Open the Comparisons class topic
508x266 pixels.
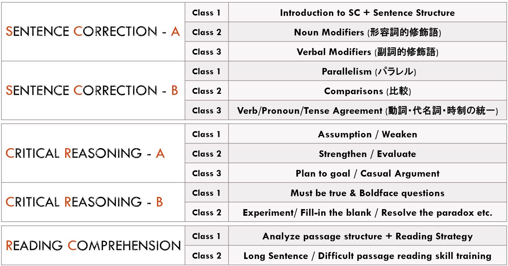click(367, 91)
